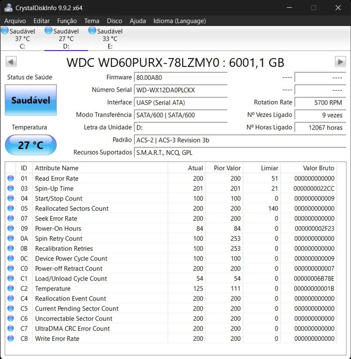Close the CrystalDiskInfo window
Viewport: 351px width, 359px height.
pos(338,8)
